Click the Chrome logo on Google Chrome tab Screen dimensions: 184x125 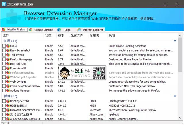(x=31, y=30)
